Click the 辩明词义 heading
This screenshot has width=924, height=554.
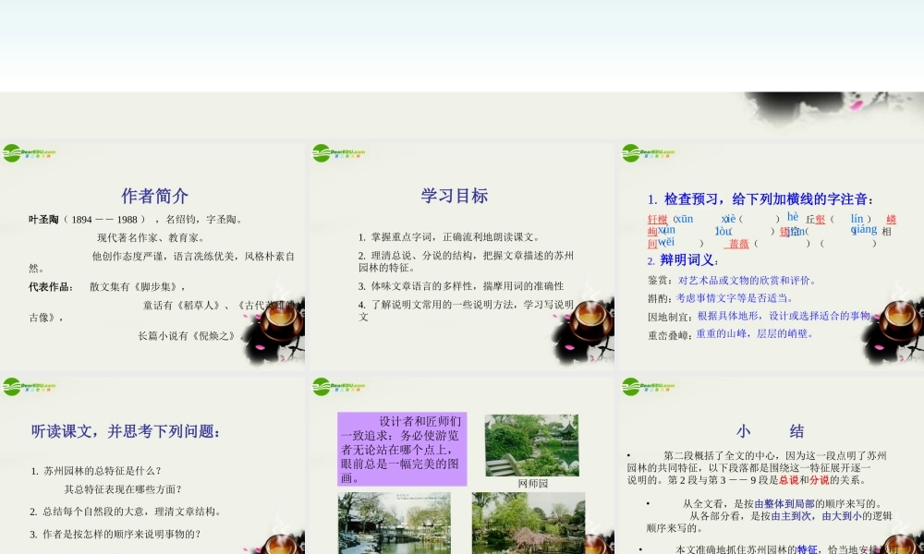pyautogui.click(x=683, y=260)
